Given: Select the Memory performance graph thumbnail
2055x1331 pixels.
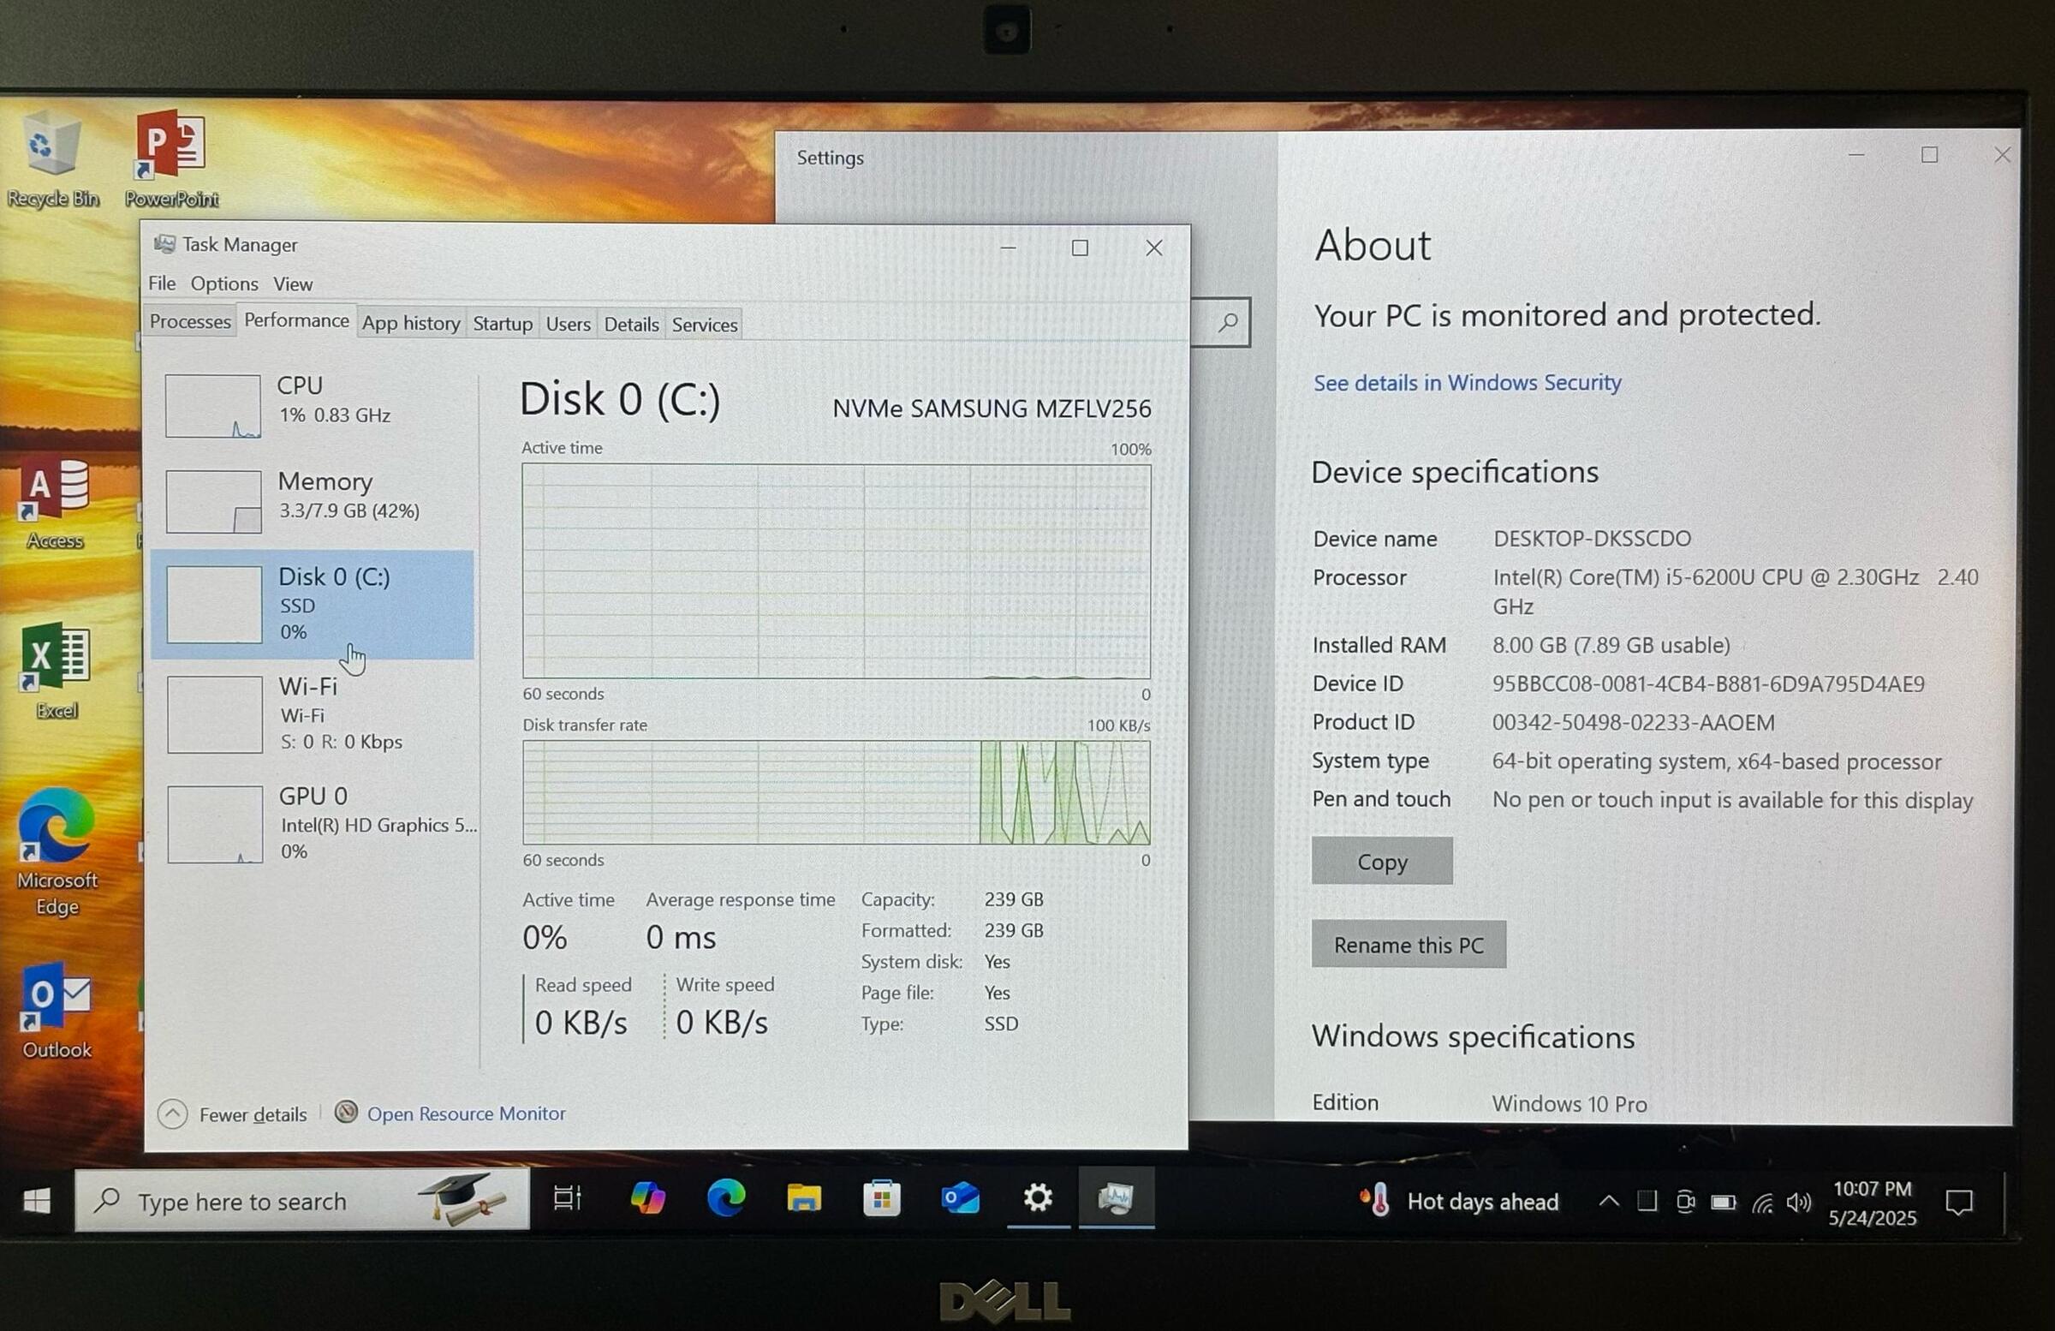Looking at the screenshot, I should pos(213,501).
